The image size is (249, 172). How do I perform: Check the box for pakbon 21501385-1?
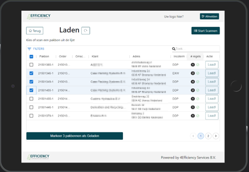click(x=31, y=65)
